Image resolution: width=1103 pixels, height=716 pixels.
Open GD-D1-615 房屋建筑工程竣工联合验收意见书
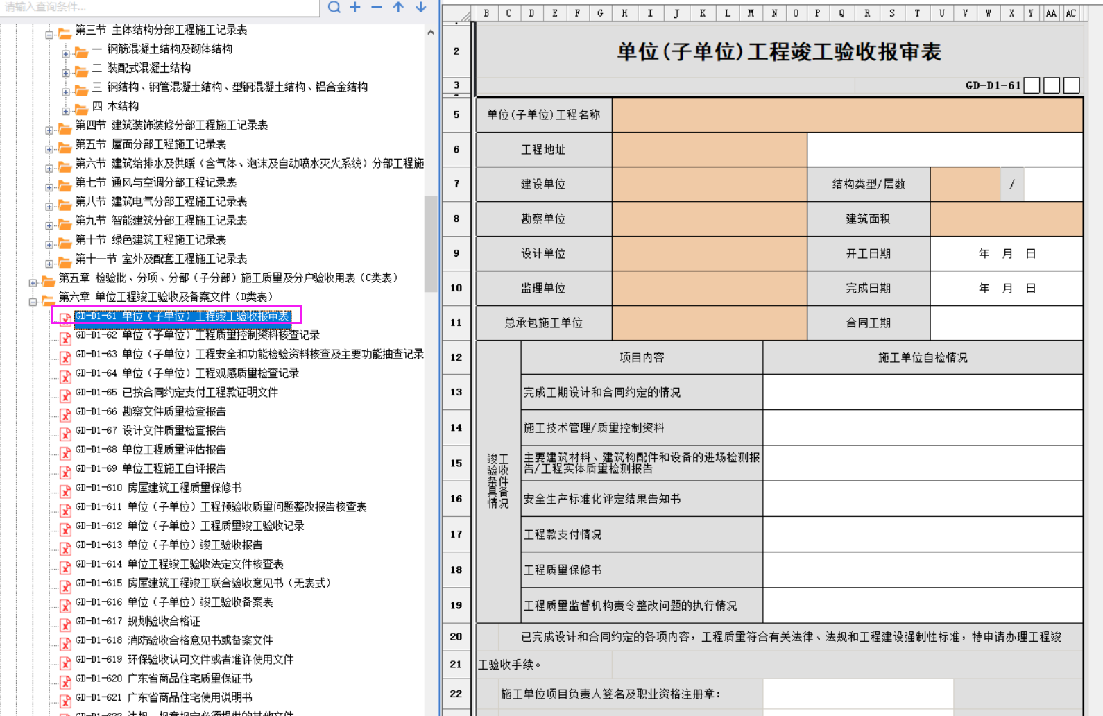click(203, 583)
